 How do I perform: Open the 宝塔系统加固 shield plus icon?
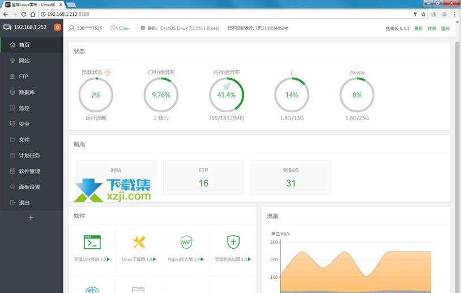point(233,242)
